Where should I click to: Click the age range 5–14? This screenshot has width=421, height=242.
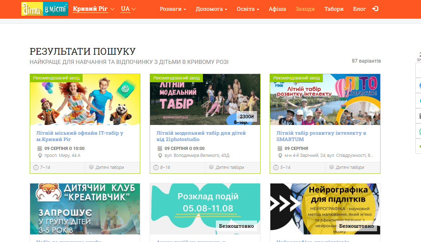(x=285, y=167)
